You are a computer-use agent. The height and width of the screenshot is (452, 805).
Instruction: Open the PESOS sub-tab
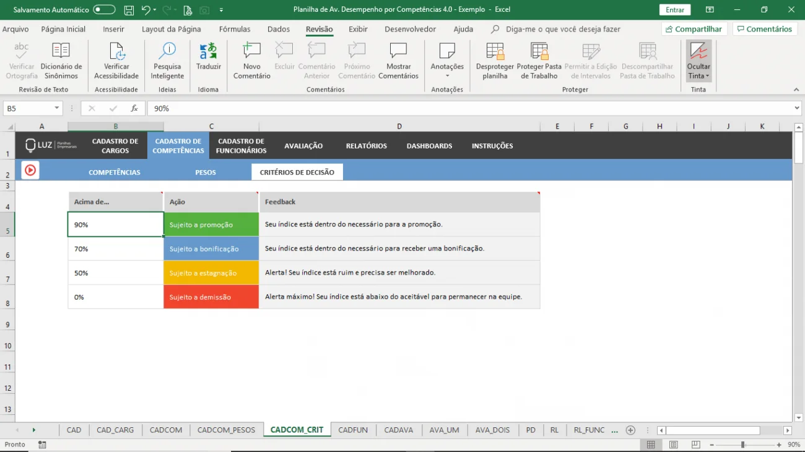(206, 173)
